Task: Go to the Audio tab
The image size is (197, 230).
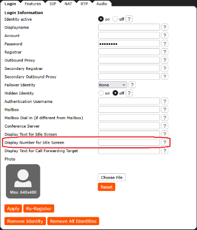Action: pos(101,4)
